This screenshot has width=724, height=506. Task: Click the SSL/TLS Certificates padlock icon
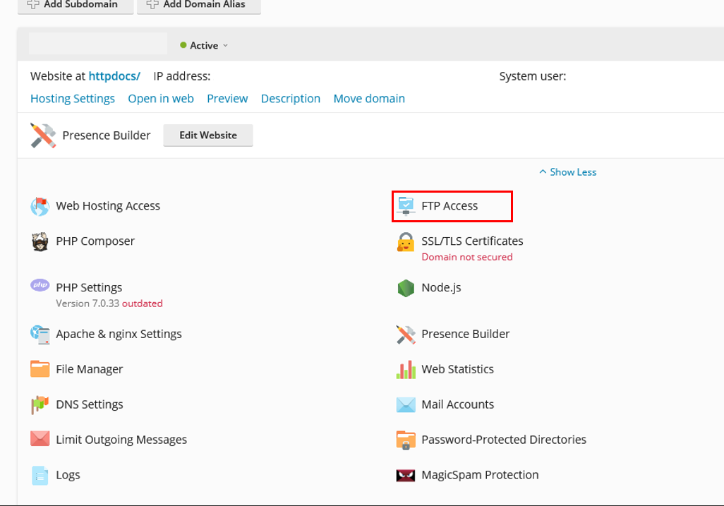click(406, 242)
